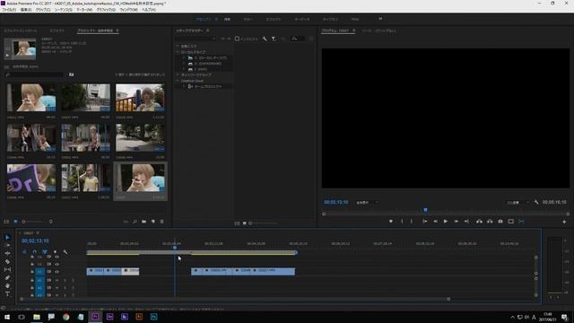The width and height of the screenshot is (574, 323).
Task: Switch to Effects workspace tab
Action: click(273, 19)
